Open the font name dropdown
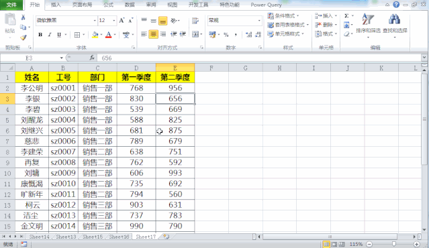 95,21
